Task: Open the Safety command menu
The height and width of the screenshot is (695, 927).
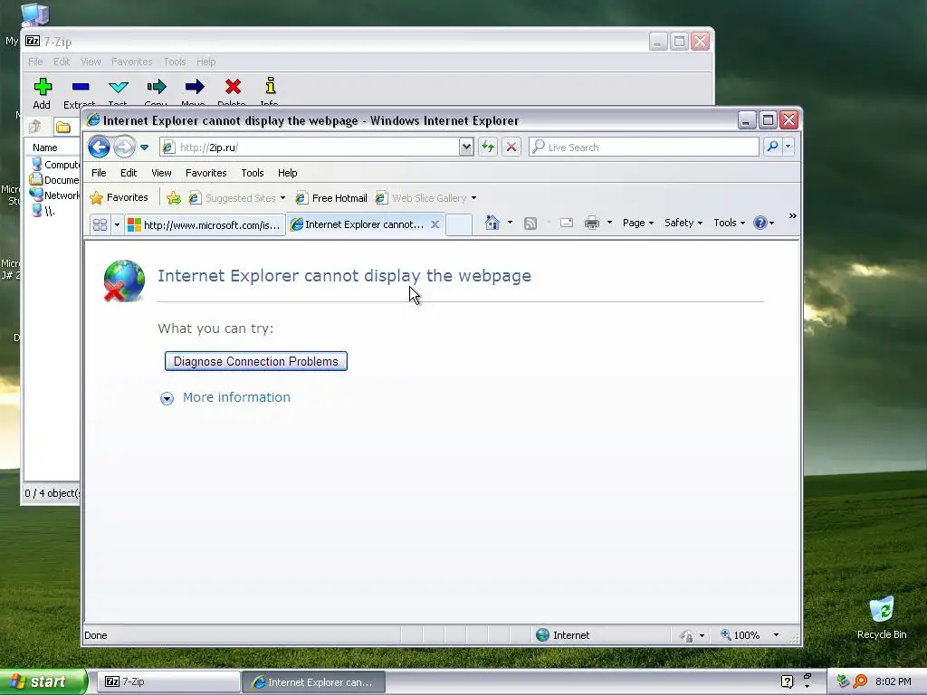Action: 683,223
